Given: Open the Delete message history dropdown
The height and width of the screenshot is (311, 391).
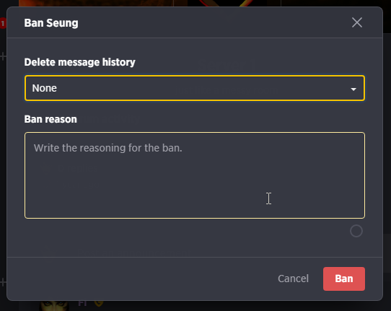Looking at the screenshot, I should (x=195, y=88).
